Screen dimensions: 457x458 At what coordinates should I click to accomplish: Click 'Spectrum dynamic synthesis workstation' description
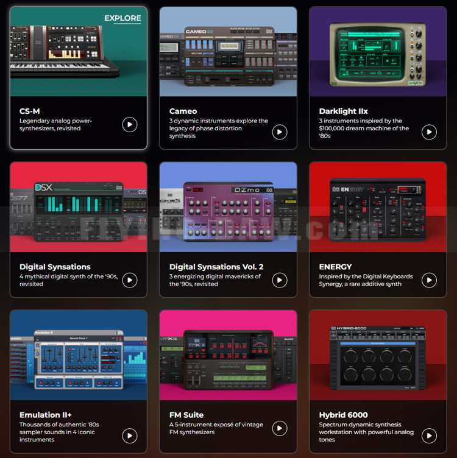coord(366,432)
